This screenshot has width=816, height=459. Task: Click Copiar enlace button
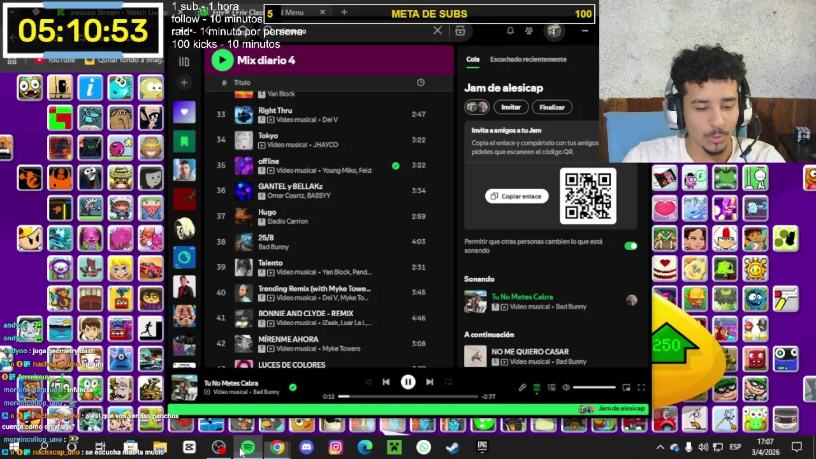517,196
